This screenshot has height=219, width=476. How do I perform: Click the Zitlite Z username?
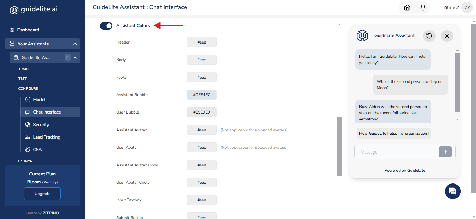(451, 8)
